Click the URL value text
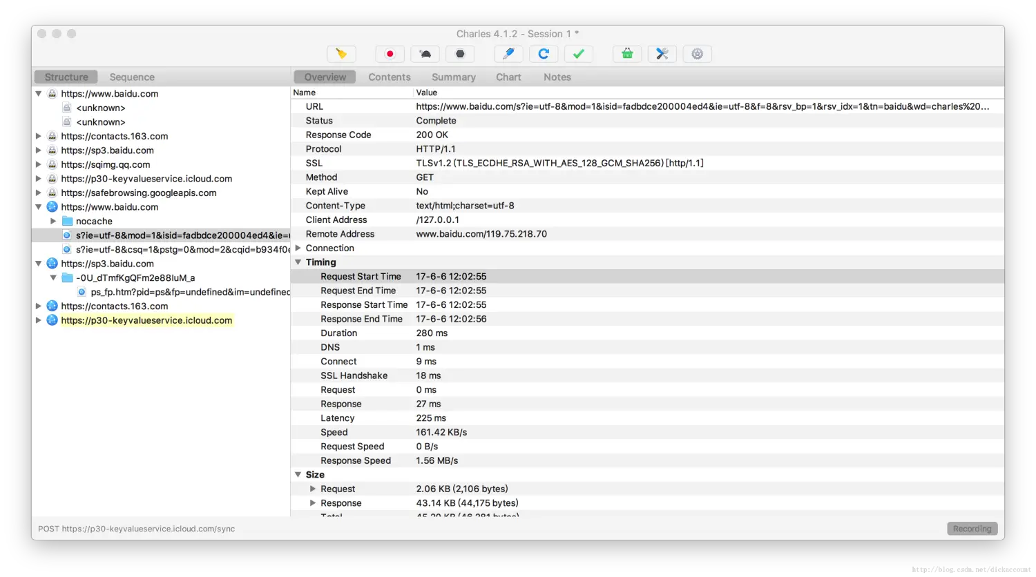The image size is (1036, 577). (702, 106)
